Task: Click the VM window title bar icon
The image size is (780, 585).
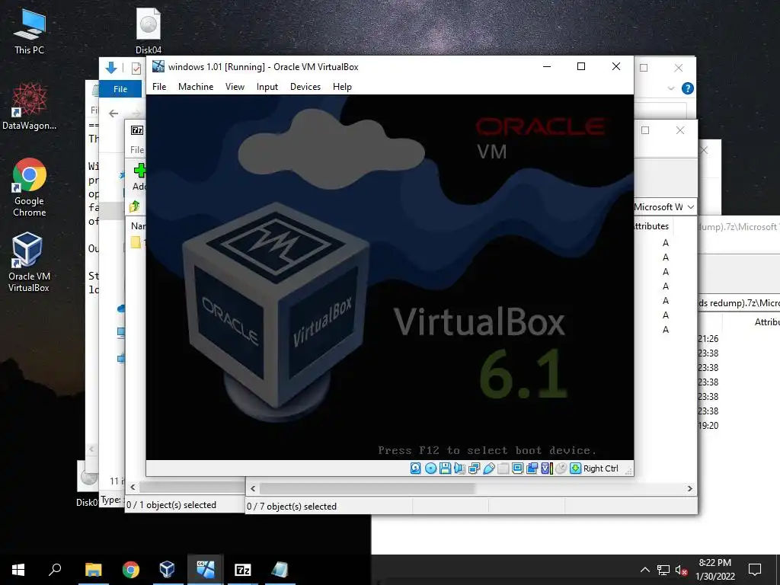Action: [158, 66]
